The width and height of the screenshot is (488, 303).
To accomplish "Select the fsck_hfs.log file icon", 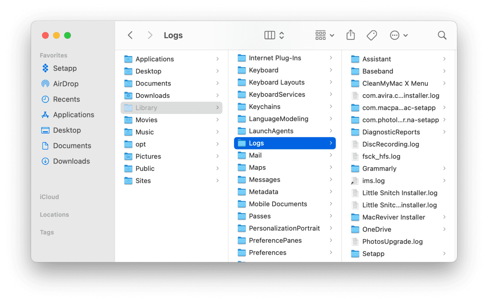I will [355, 157].
